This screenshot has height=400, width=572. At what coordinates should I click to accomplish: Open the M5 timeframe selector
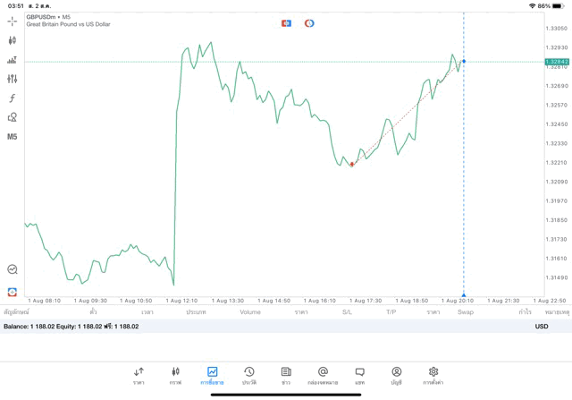(x=12, y=137)
